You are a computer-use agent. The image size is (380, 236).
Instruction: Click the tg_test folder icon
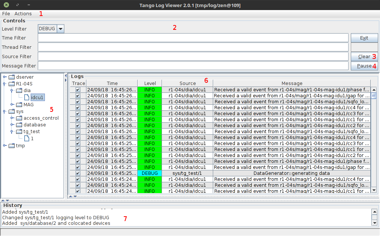pyautogui.click(x=19, y=132)
